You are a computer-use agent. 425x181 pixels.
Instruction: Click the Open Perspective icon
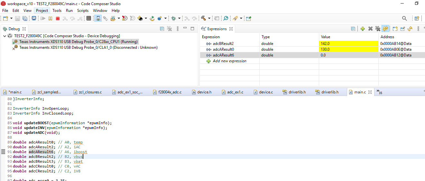click(x=417, y=18)
